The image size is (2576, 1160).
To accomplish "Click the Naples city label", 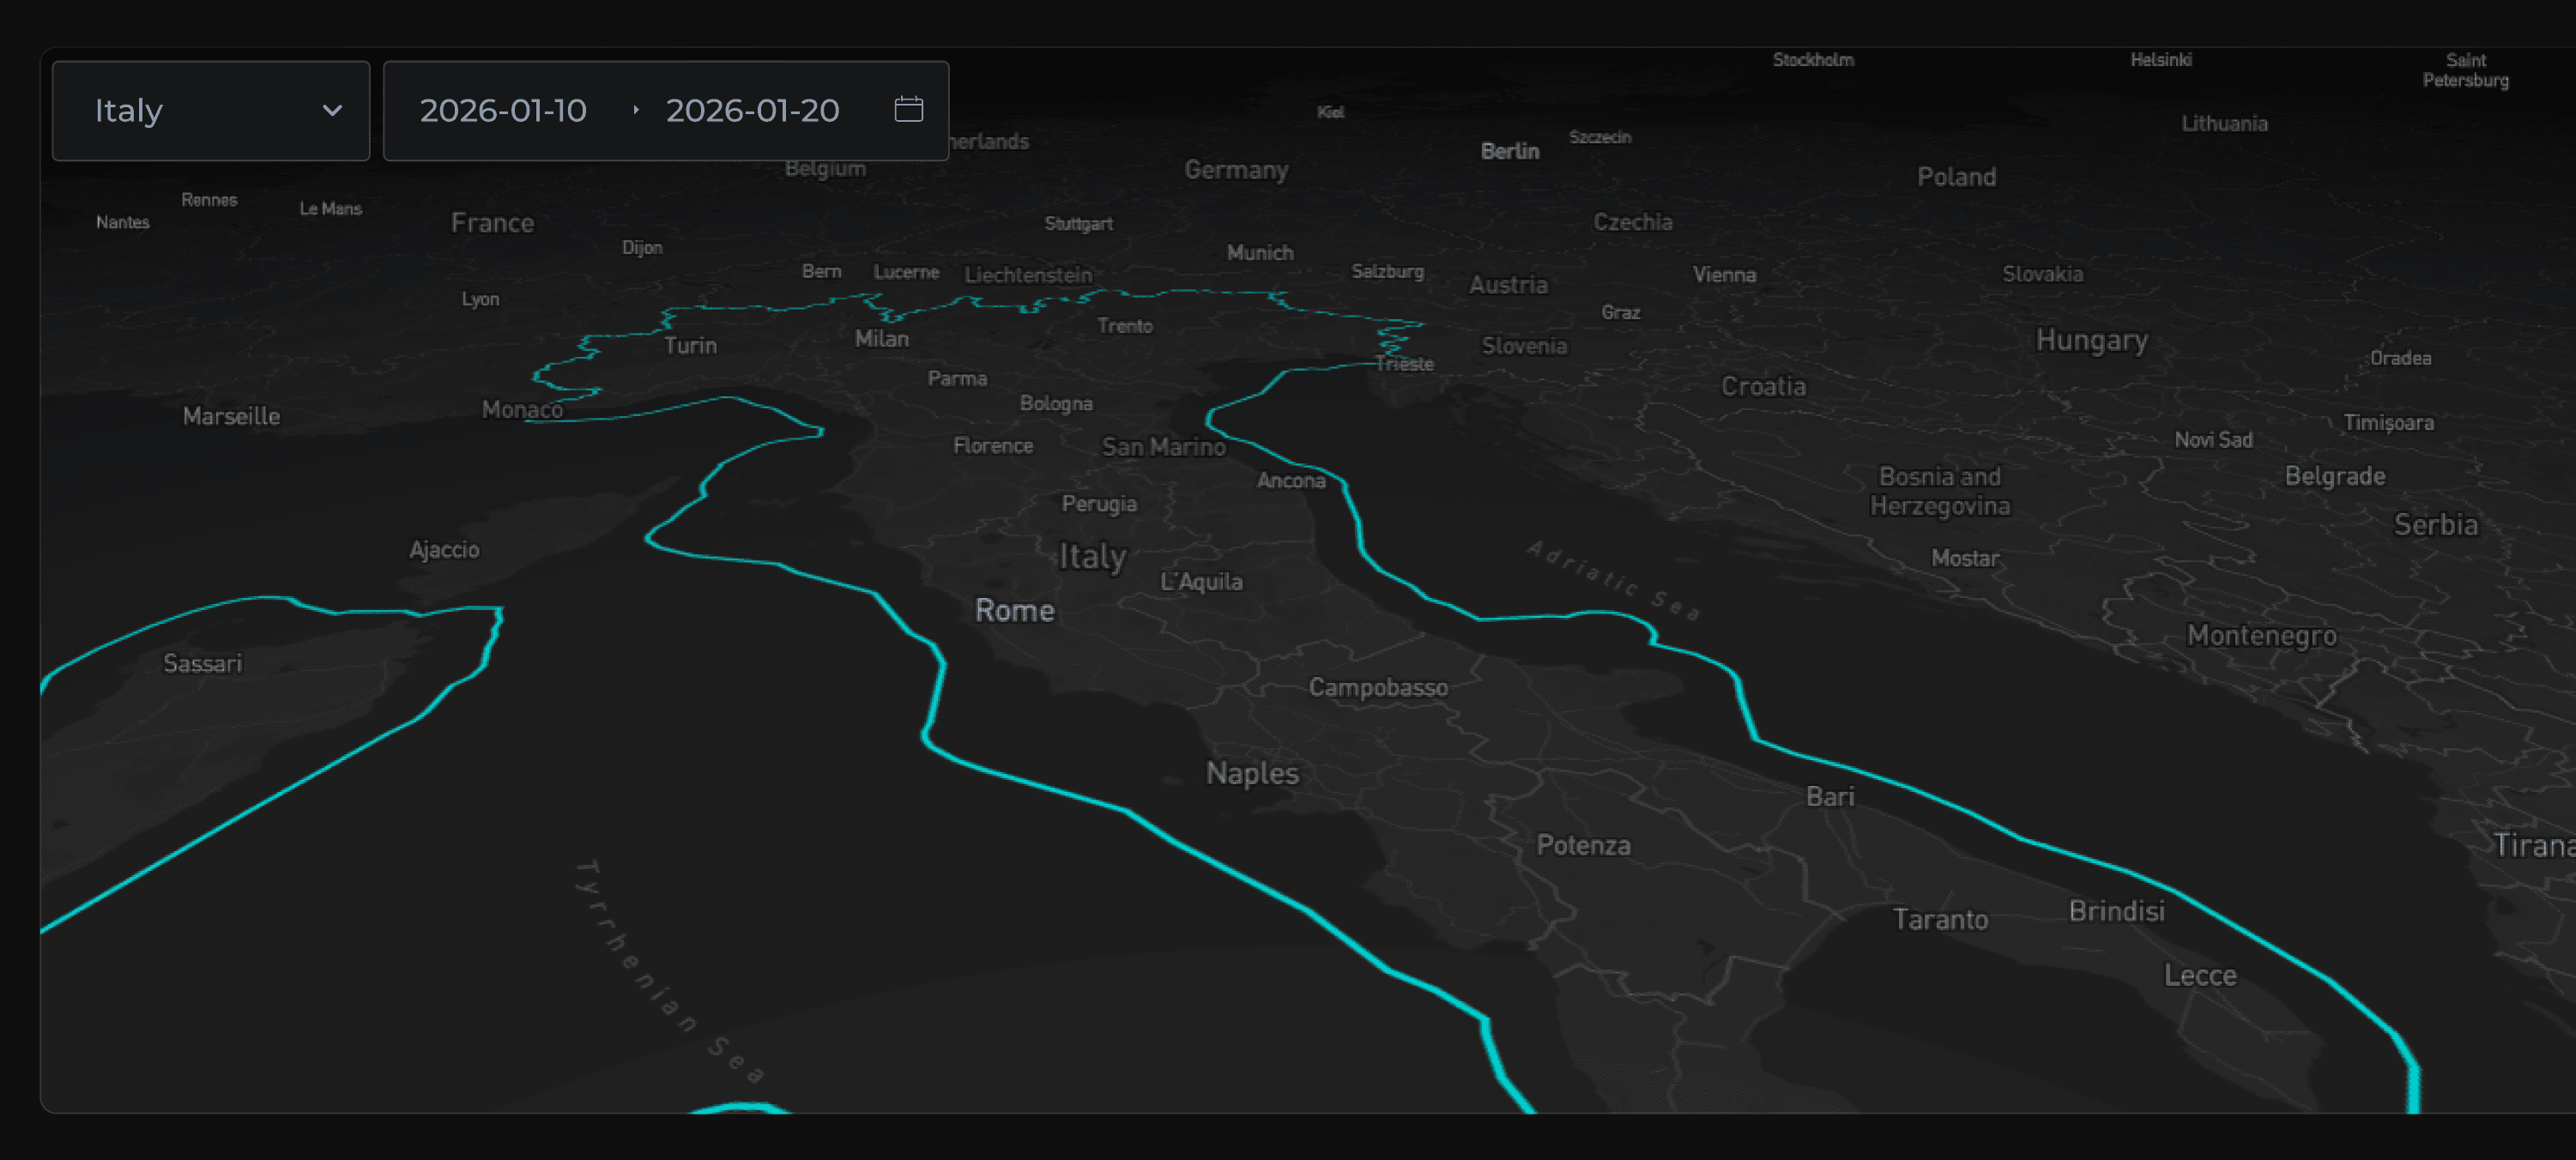I will 1252,773.
